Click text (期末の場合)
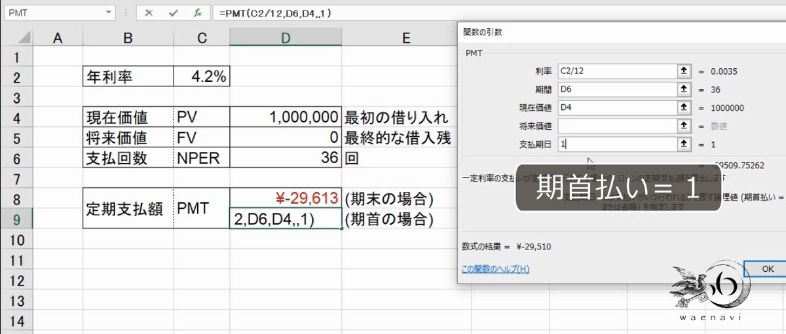The height and width of the screenshot is (334, 786). [389, 199]
